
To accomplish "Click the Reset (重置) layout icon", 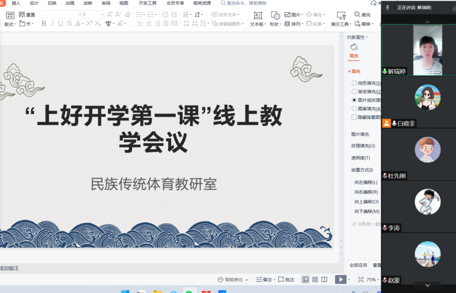I will pos(27,14).
